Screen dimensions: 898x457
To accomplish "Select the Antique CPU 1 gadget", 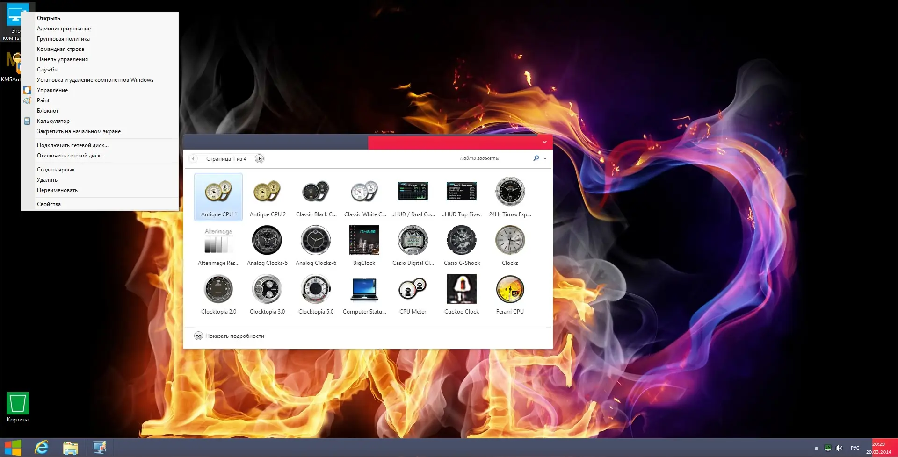I will [x=218, y=197].
